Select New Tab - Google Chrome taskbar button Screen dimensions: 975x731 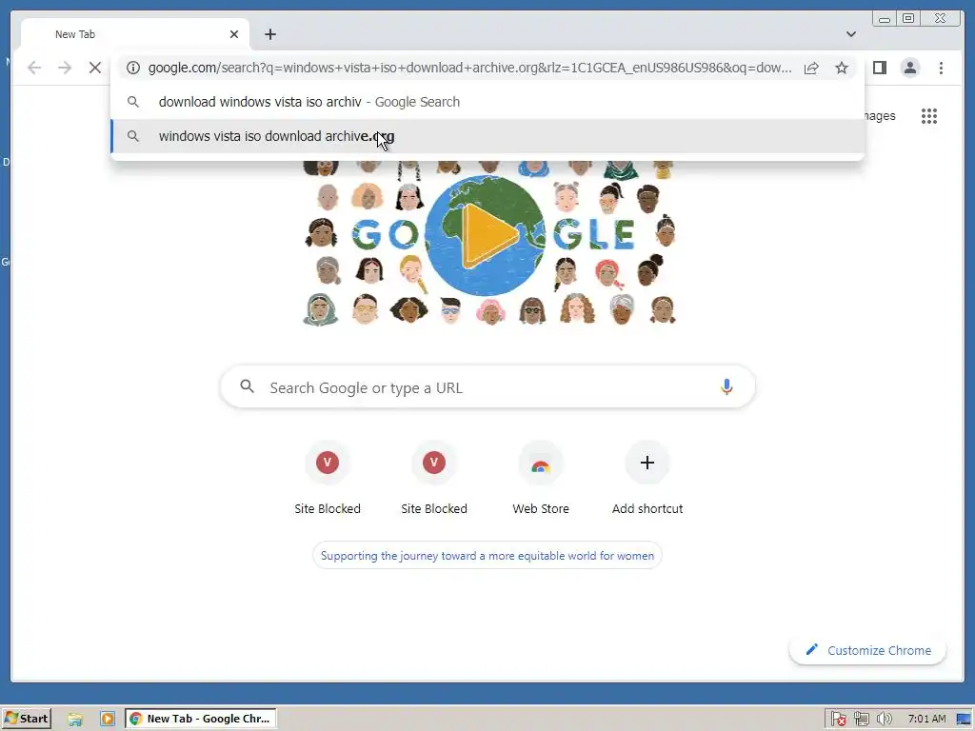click(x=201, y=719)
